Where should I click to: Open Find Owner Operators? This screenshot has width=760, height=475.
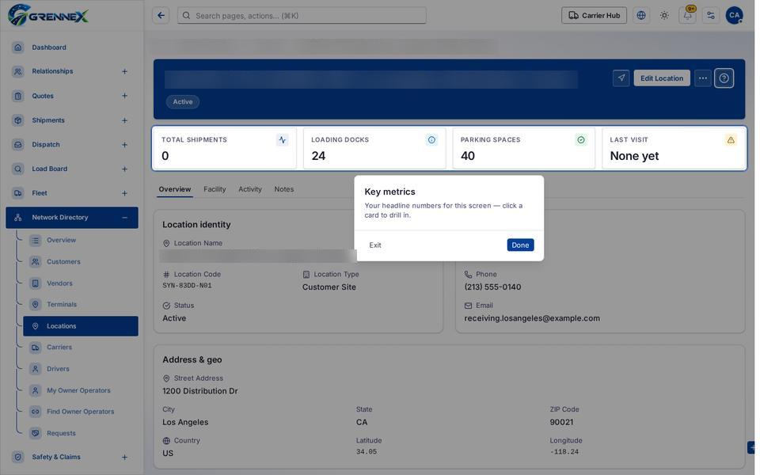(81, 412)
